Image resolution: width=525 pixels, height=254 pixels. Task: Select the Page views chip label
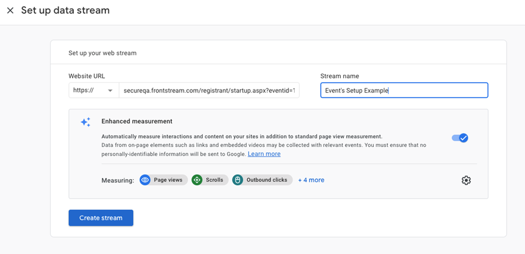click(168, 180)
